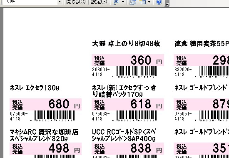Select マキシムRC 贅沢な珈琲店 label title

[44, 135]
